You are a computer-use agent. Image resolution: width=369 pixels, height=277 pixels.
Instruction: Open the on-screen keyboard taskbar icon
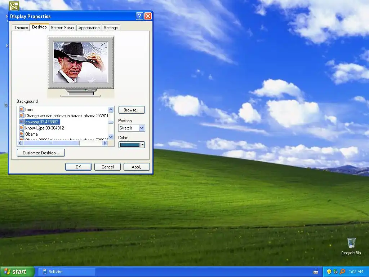[316, 272]
